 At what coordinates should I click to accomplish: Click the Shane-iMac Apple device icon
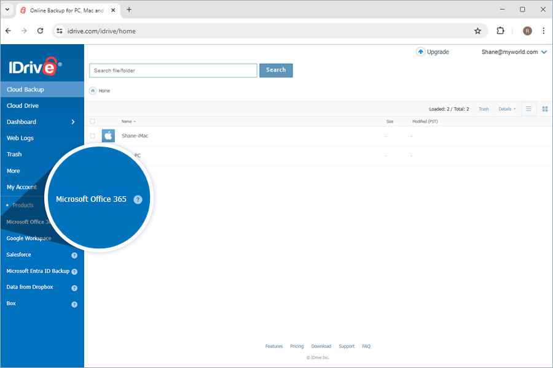[108, 136]
